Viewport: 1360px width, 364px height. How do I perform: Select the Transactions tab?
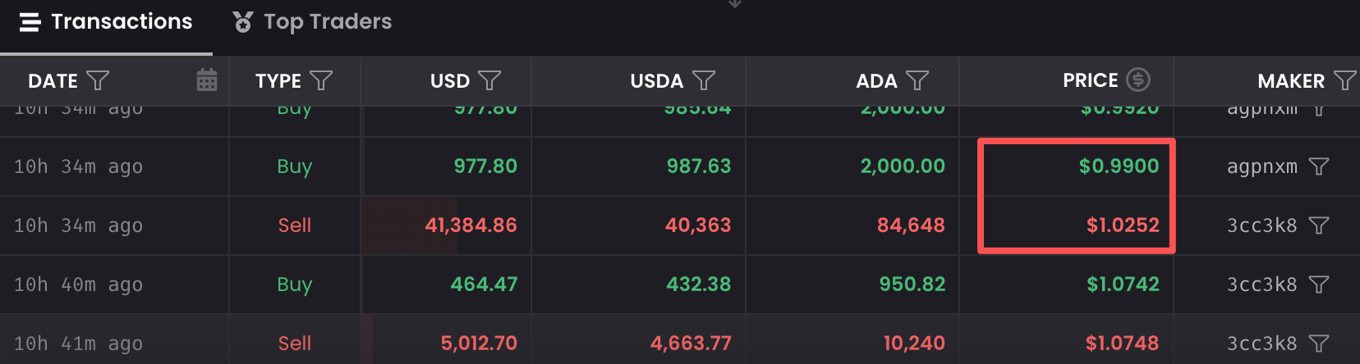click(106, 22)
